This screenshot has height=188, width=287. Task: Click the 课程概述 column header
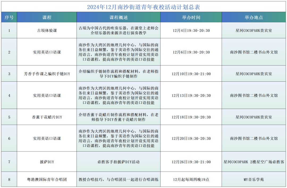pyautogui.click(x=119, y=18)
